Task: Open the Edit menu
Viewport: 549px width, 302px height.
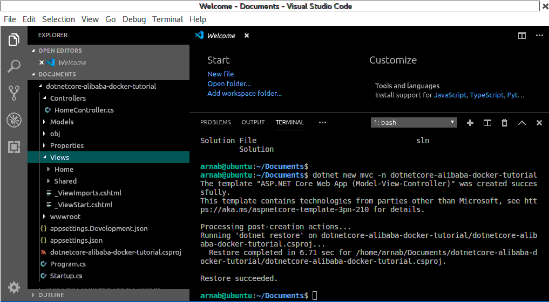Action: (29, 19)
